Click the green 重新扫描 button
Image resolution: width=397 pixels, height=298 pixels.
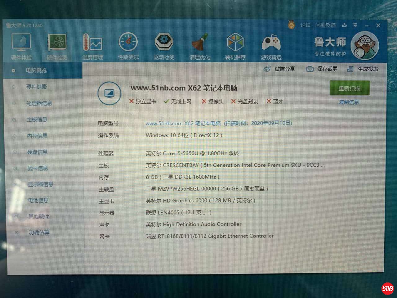[349, 88]
